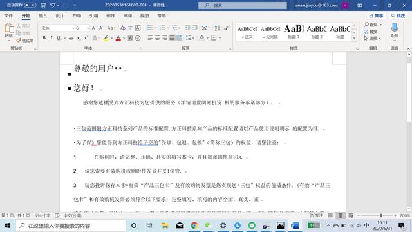Apply the 标题 1 style
The image size is (412, 232).
click(294, 32)
